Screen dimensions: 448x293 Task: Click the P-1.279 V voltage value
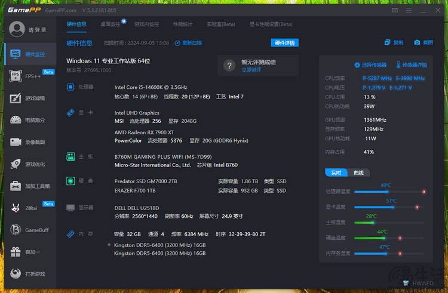(374, 88)
